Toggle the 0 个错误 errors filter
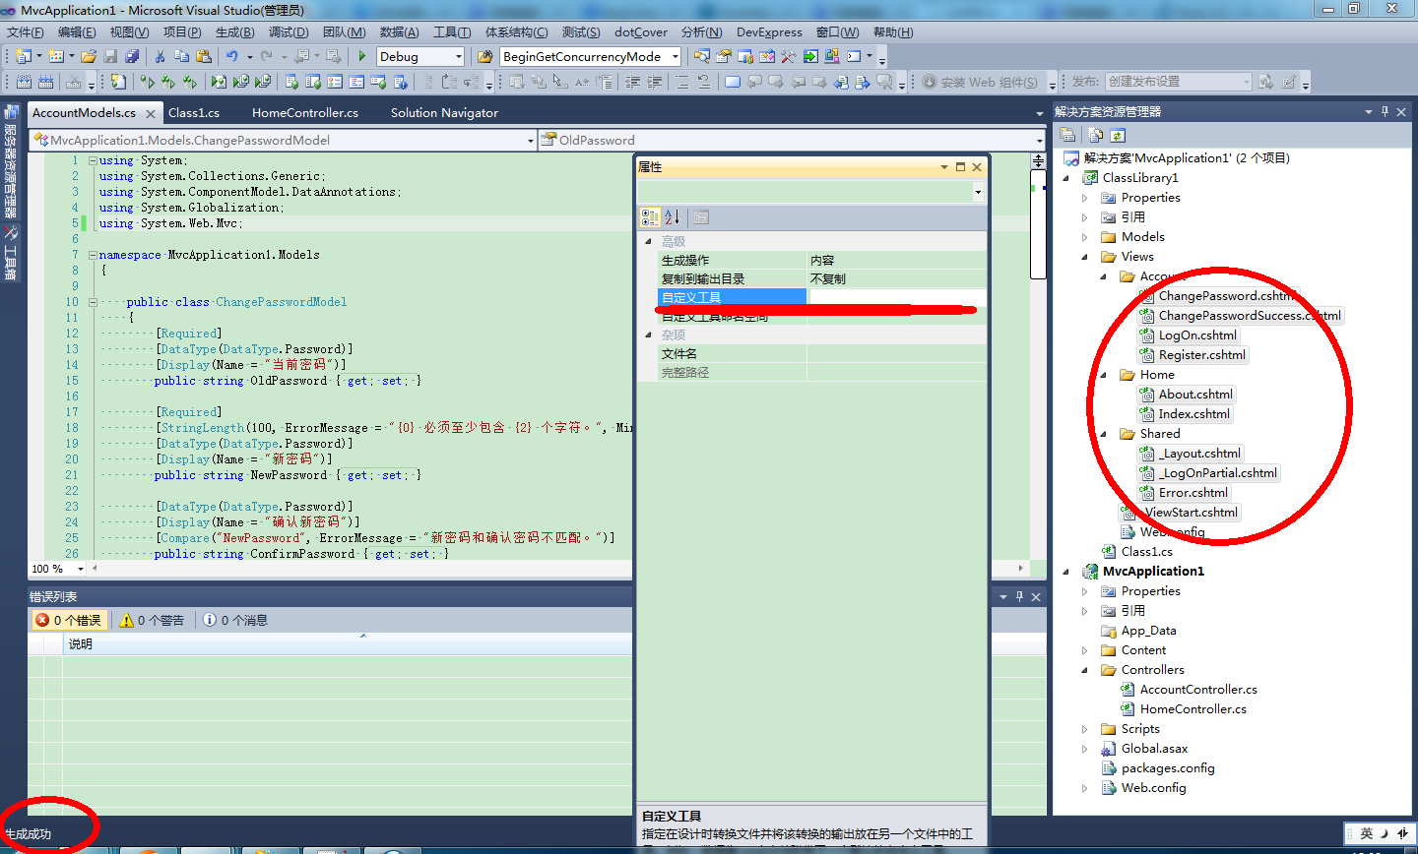The width and height of the screenshot is (1418, 854). [69, 620]
